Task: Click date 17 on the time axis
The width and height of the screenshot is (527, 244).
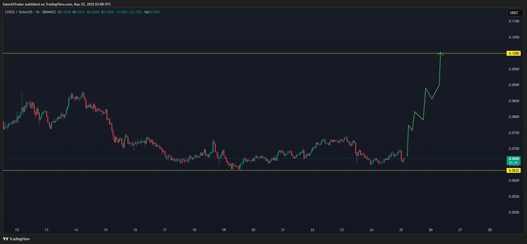Action: pyautogui.click(x=165, y=230)
